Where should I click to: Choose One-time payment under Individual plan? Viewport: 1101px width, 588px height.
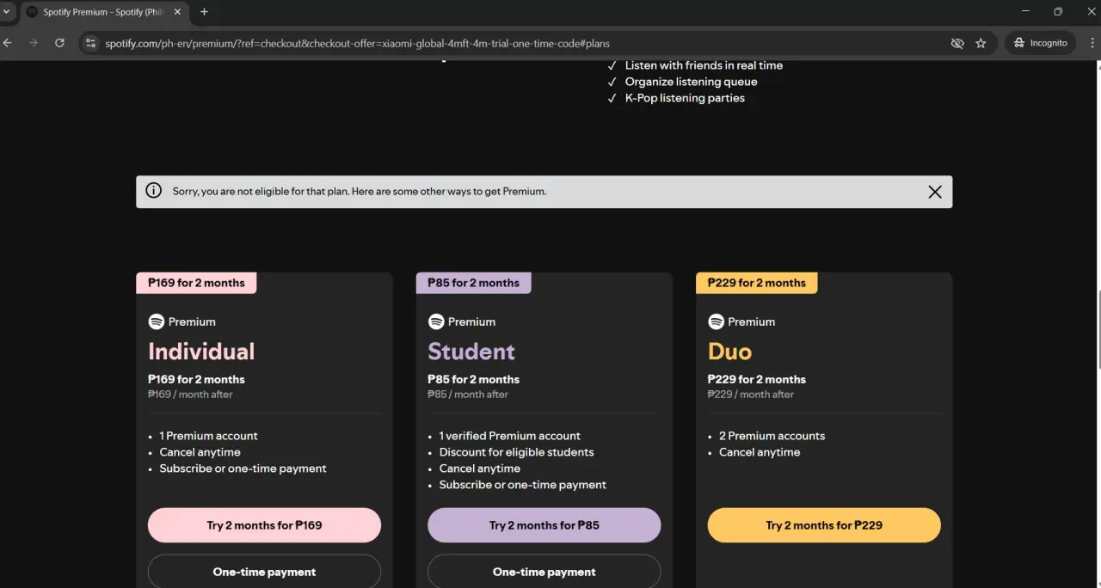click(x=264, y=572)
